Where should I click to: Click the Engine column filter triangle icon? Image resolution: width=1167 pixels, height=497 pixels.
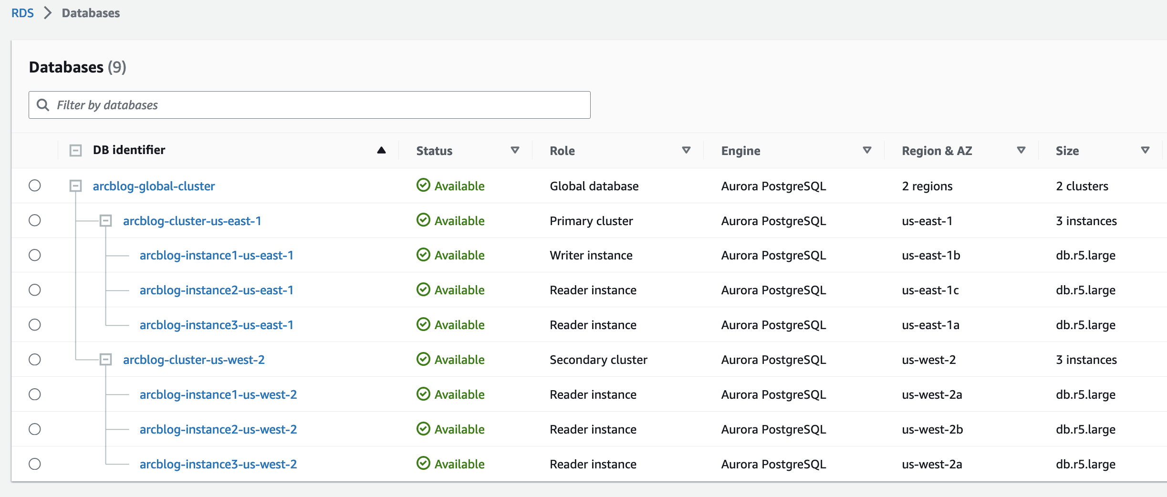867,150
